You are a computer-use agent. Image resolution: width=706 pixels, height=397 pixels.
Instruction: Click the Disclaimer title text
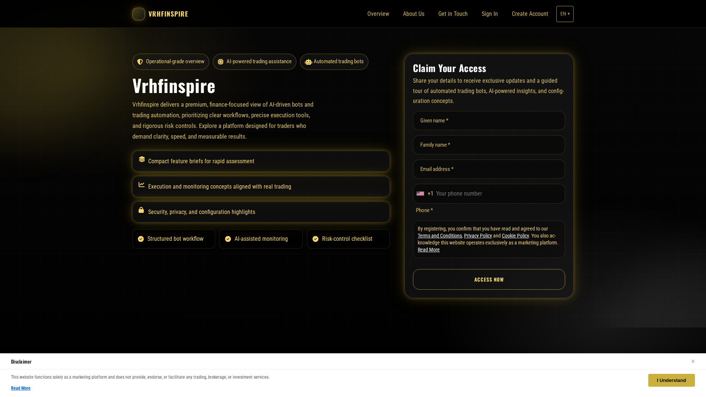point(21,362)
